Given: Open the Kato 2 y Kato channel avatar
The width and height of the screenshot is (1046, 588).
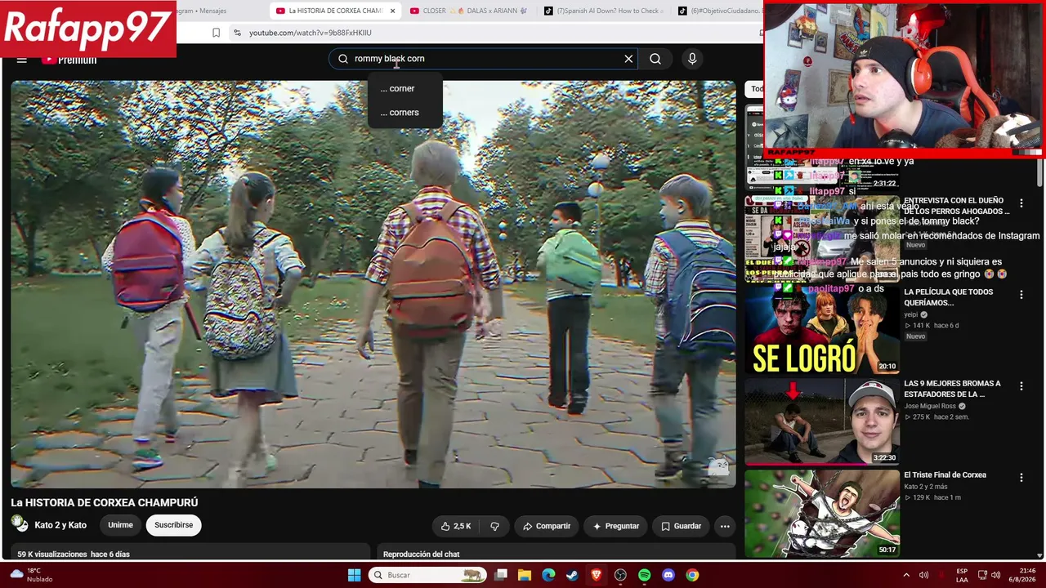Looking at the screenshot, I should (20, 524).
